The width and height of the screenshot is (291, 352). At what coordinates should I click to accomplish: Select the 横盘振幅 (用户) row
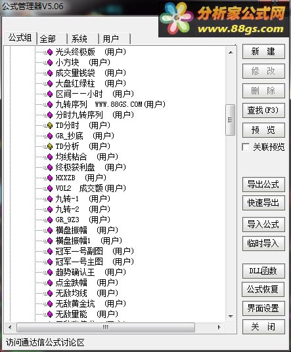coord(87,230)
